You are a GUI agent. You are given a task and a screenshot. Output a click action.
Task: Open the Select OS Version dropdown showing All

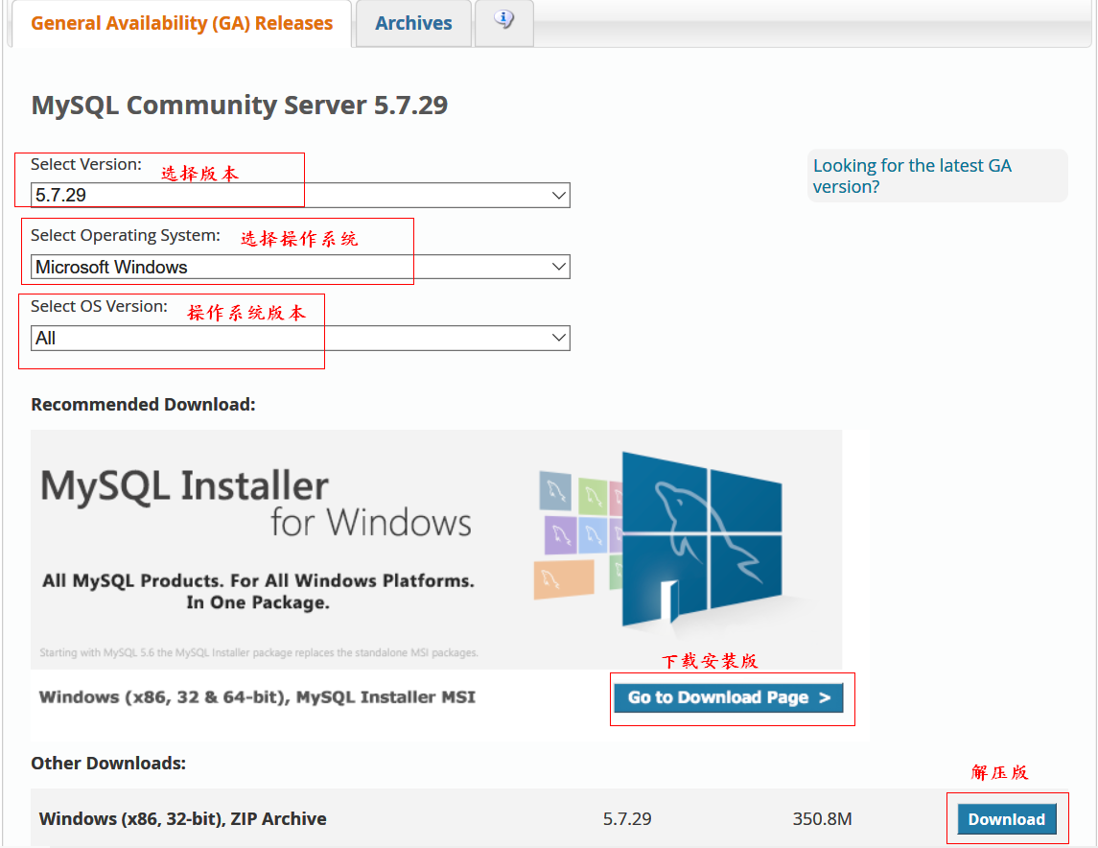[x=300, y=339]
